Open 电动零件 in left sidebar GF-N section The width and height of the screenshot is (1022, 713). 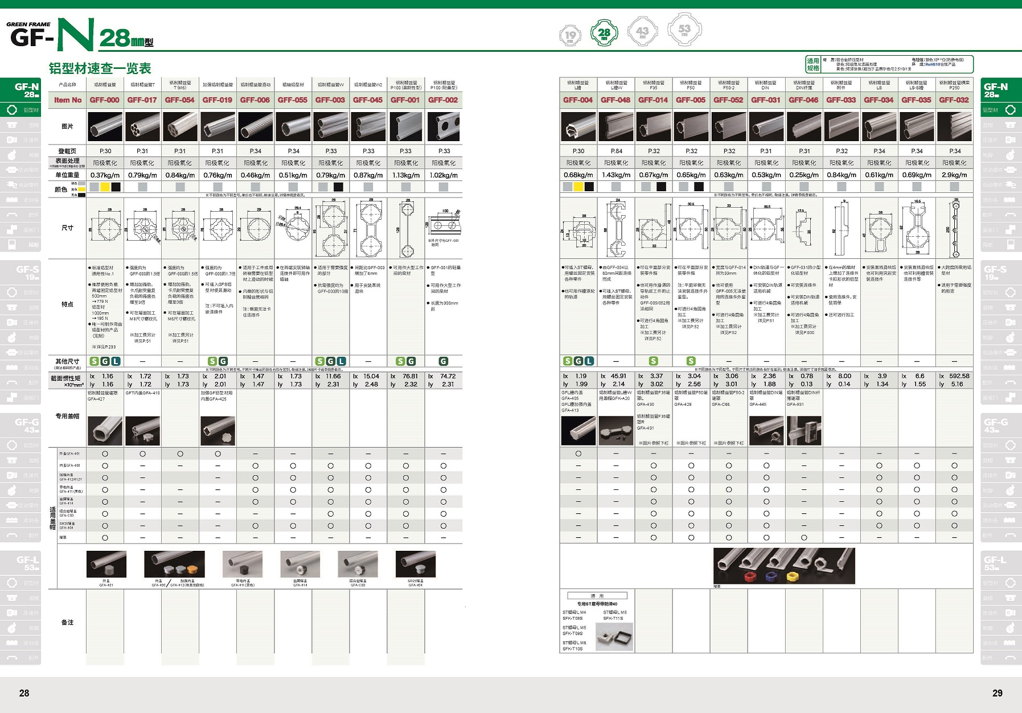pyautogui.click(x=20, y=184)
